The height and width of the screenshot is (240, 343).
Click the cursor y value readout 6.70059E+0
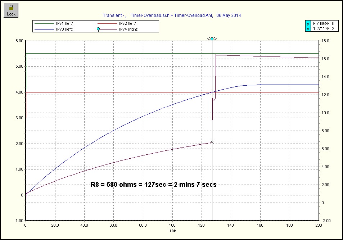point(324,24)
